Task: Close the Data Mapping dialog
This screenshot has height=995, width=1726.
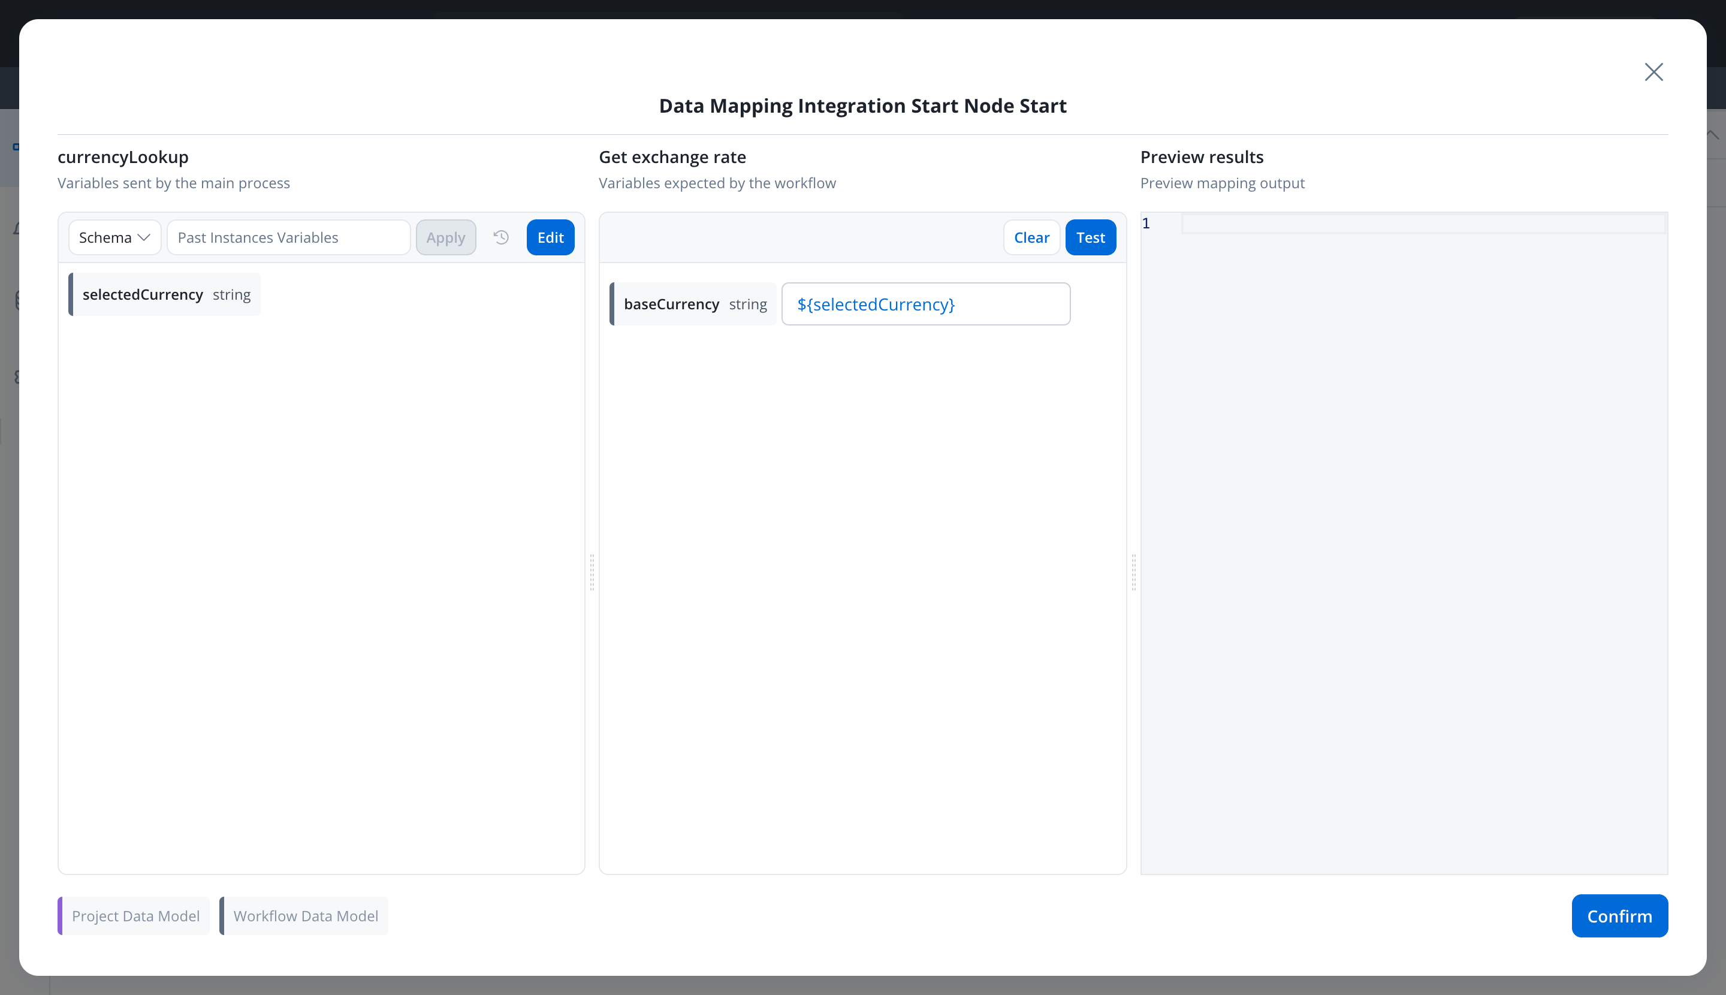Action: pyautogui.click(x=1653, y=72)
